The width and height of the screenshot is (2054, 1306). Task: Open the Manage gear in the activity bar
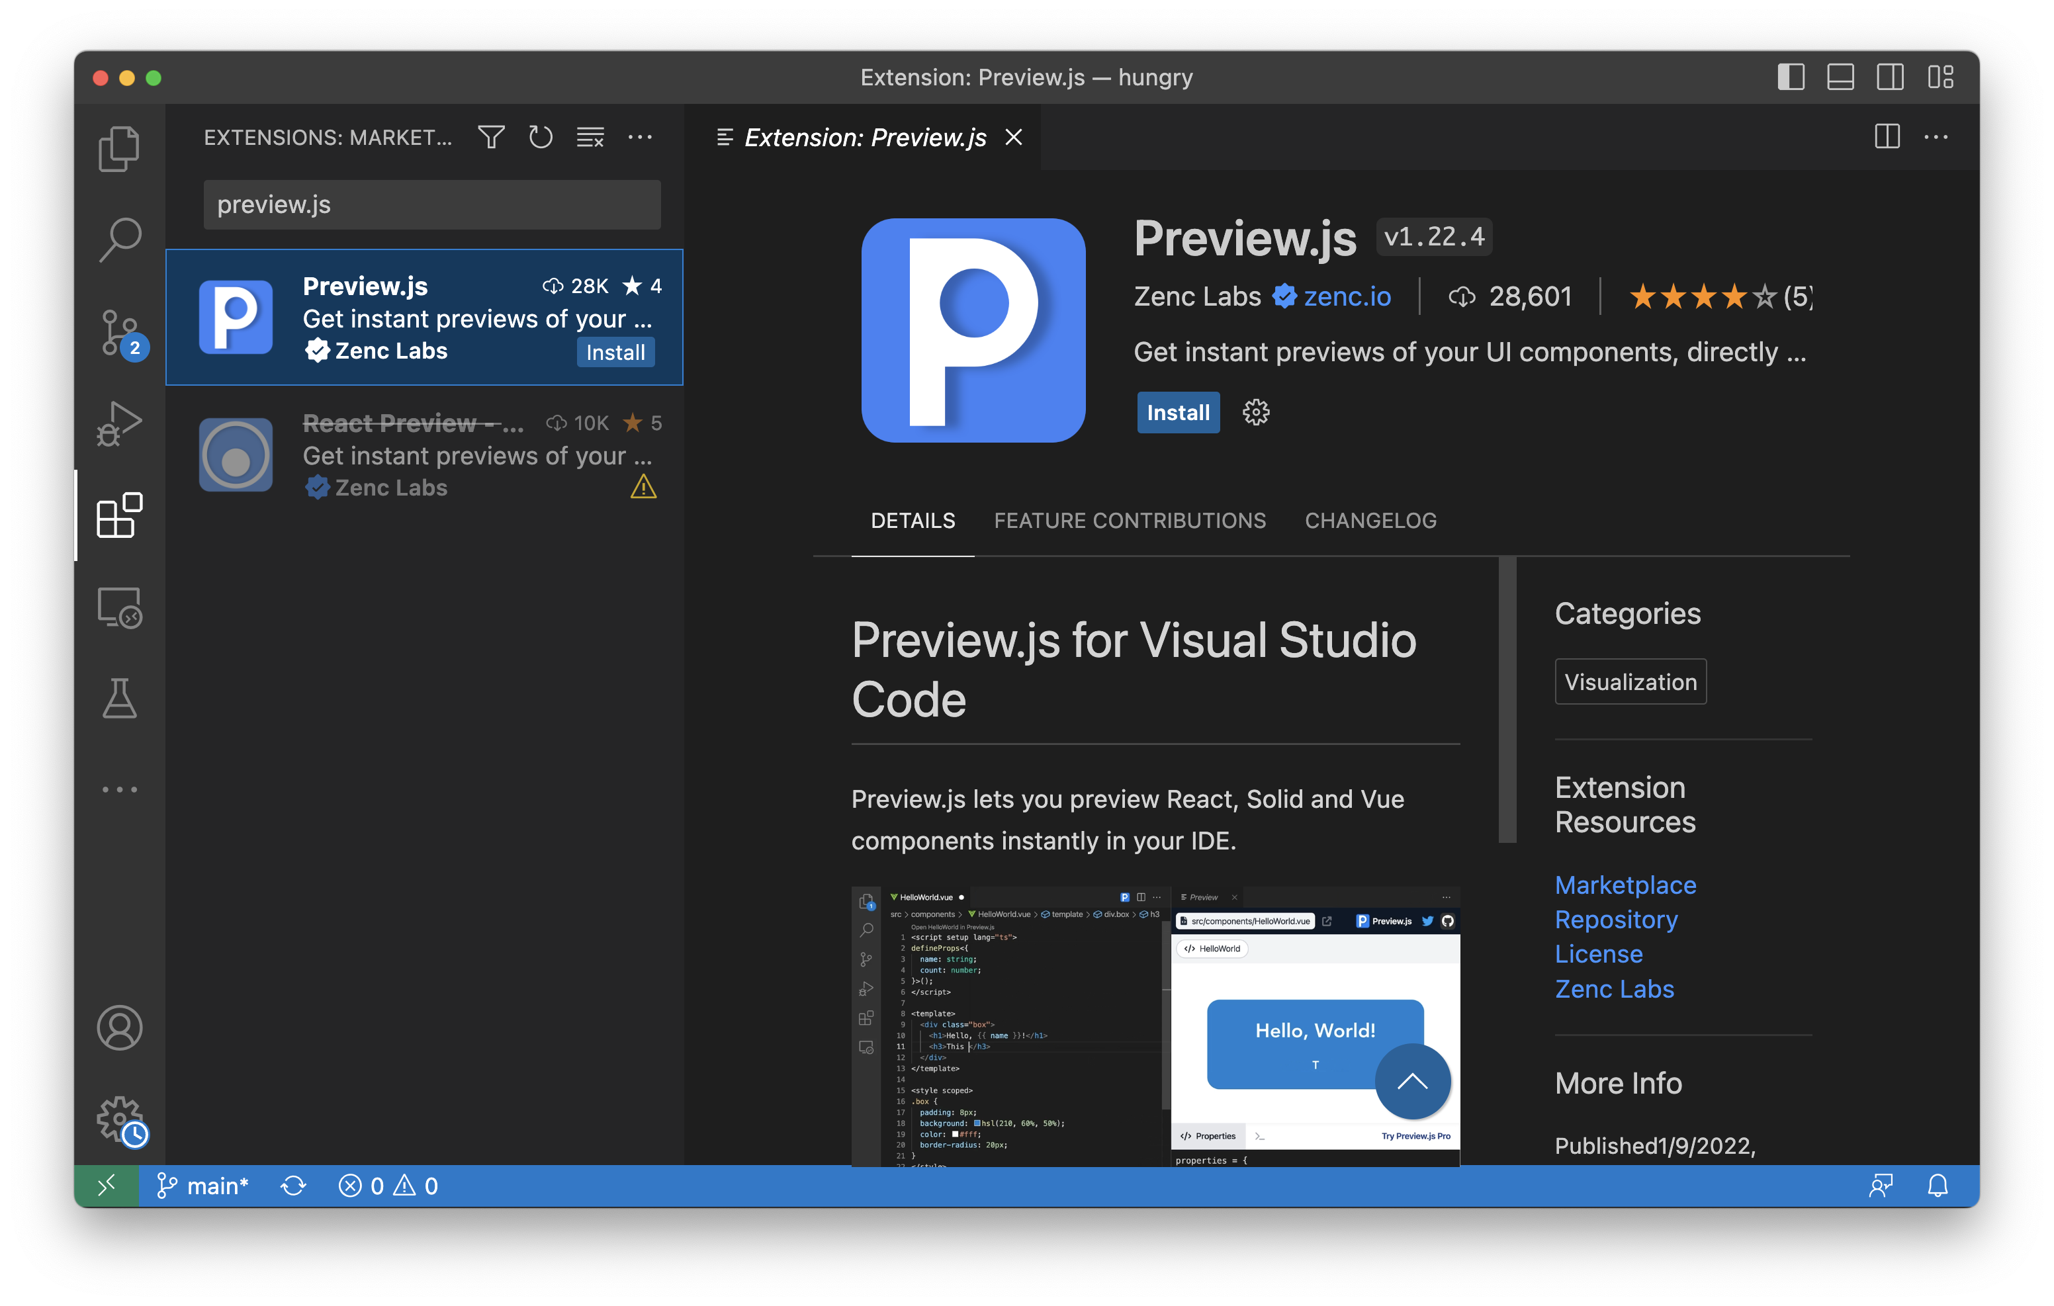[x=119, y=1120]
